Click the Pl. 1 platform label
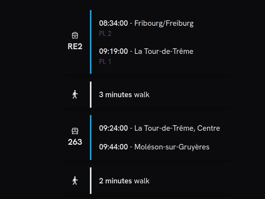The width and height of the screenshot is (265, 199). [105, 62]
